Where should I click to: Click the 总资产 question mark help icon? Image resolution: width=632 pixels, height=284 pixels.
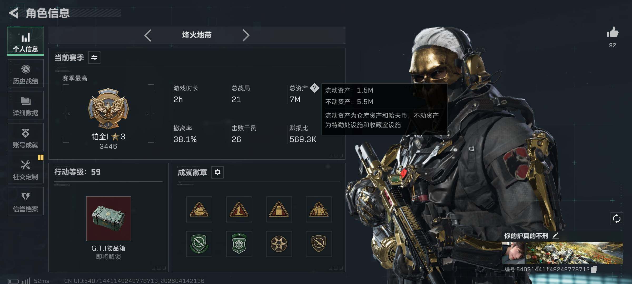tap(314, 88)
